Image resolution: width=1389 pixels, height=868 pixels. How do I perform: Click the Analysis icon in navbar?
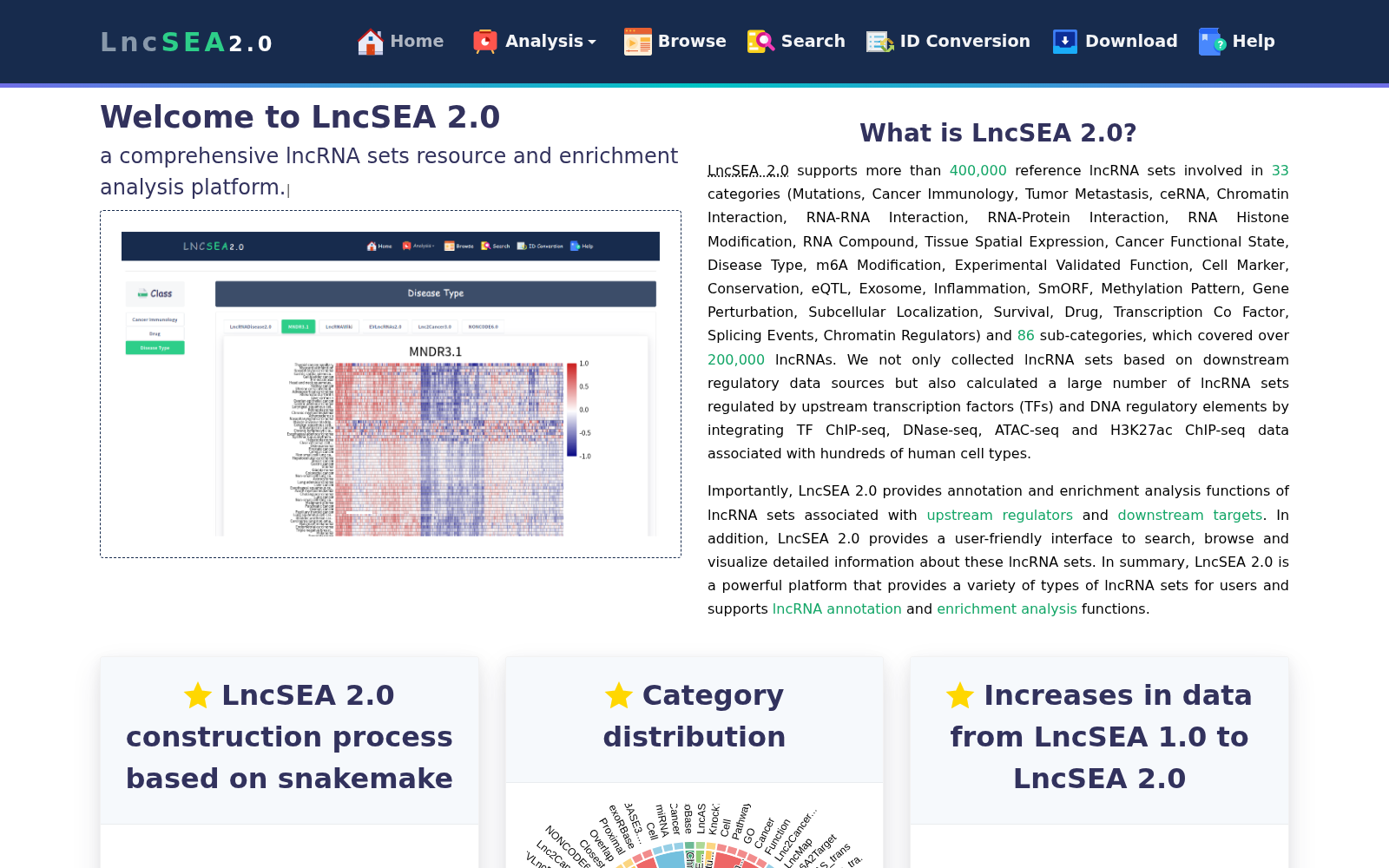[485, 42]
